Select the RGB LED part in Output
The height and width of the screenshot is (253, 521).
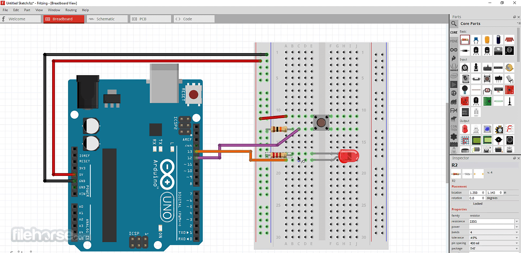[x=476, y=129]
